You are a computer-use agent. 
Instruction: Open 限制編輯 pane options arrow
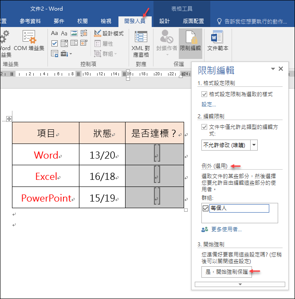tap(273, 69)
